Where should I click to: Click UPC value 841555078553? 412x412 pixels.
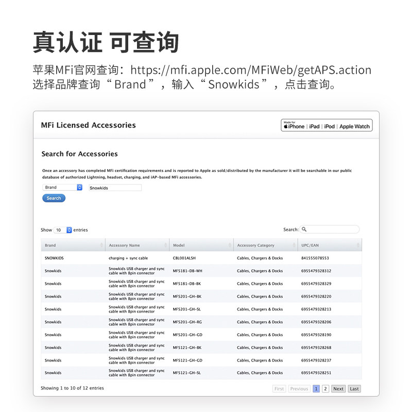click(x=315, y=258)
